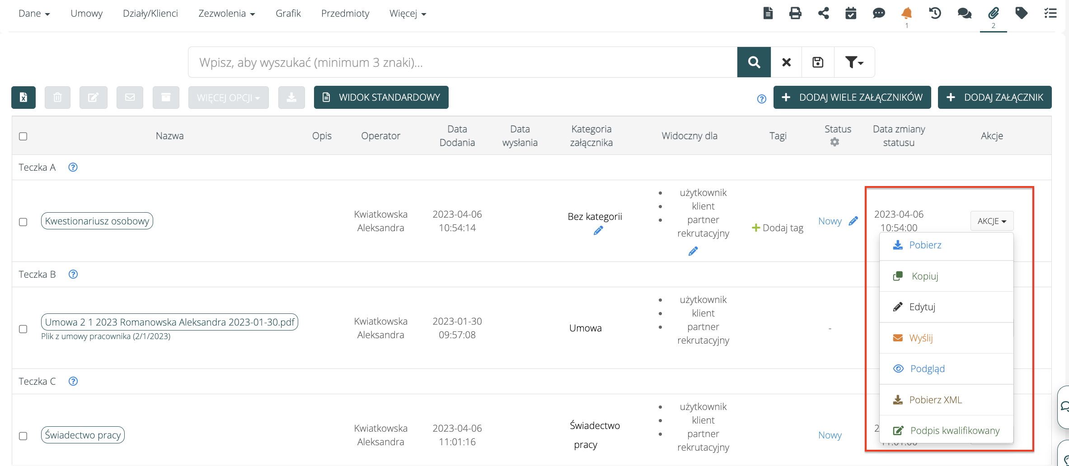The width and height of the screenshot is (1069, 466).
Task: Expand the Dane dropdown menu
Action: click(x=34, y=14)
